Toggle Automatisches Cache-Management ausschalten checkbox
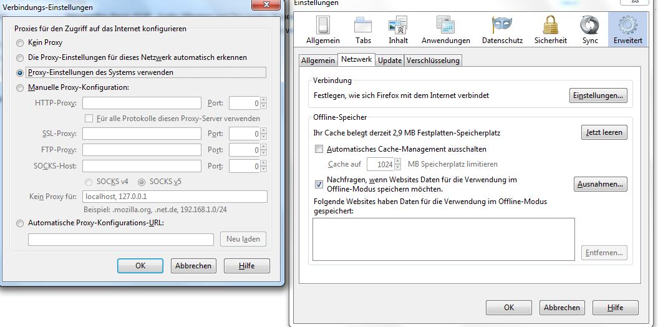The width and height of the screenshot is (658, 327). point(319,149)
